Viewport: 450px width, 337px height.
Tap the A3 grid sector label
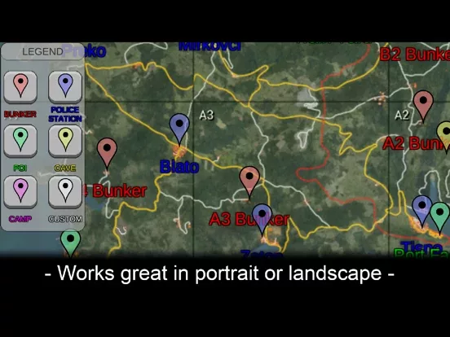[x=206, y=116]
